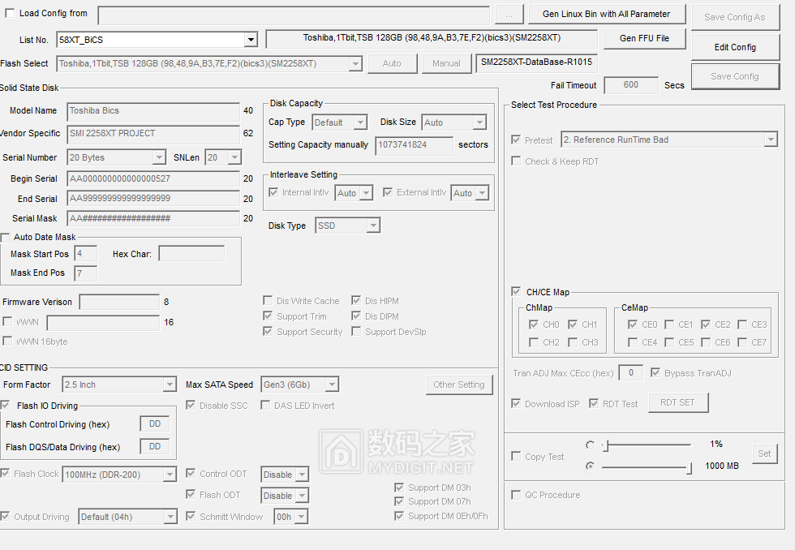Select the 1% copy test radio button
795x550 pixels.
click(x=590, y=445)
